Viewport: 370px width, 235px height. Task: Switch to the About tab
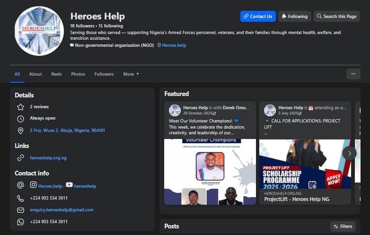click(35, 74)
